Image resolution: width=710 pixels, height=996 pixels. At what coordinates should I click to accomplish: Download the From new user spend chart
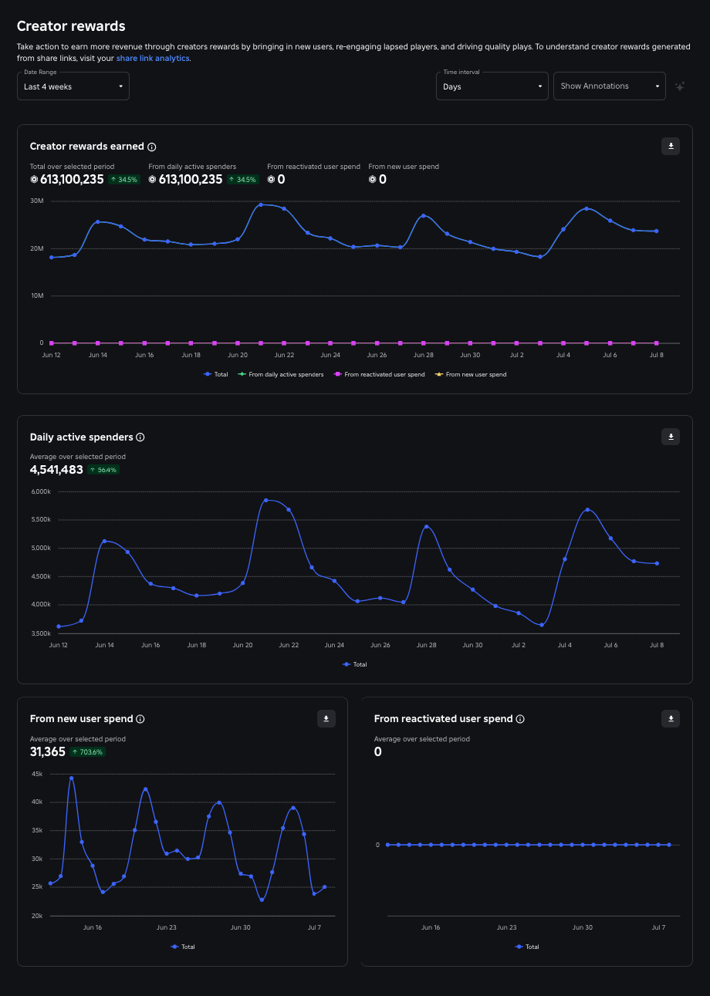click(x=326, y=718)
